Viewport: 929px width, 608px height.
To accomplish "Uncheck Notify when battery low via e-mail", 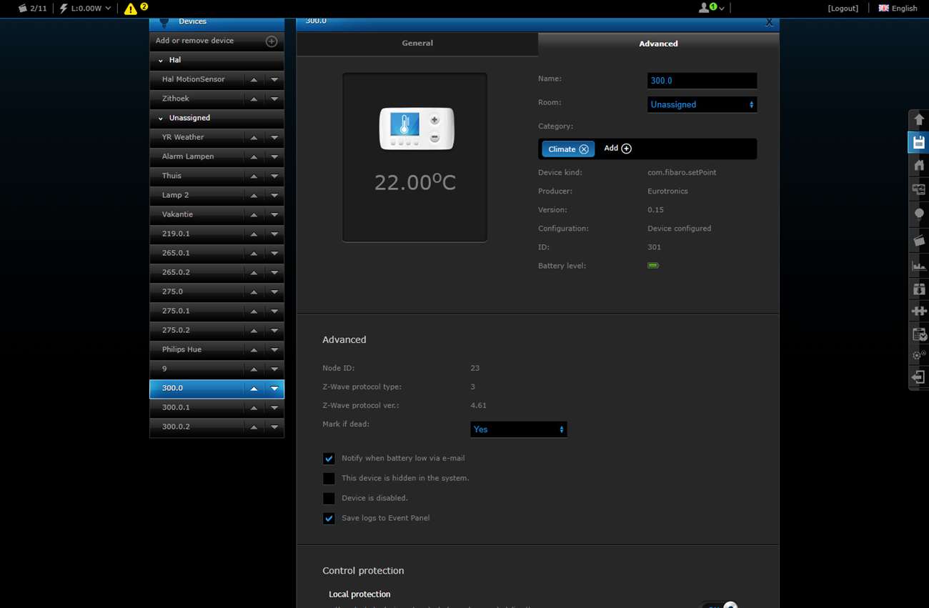I will point(329,459).
